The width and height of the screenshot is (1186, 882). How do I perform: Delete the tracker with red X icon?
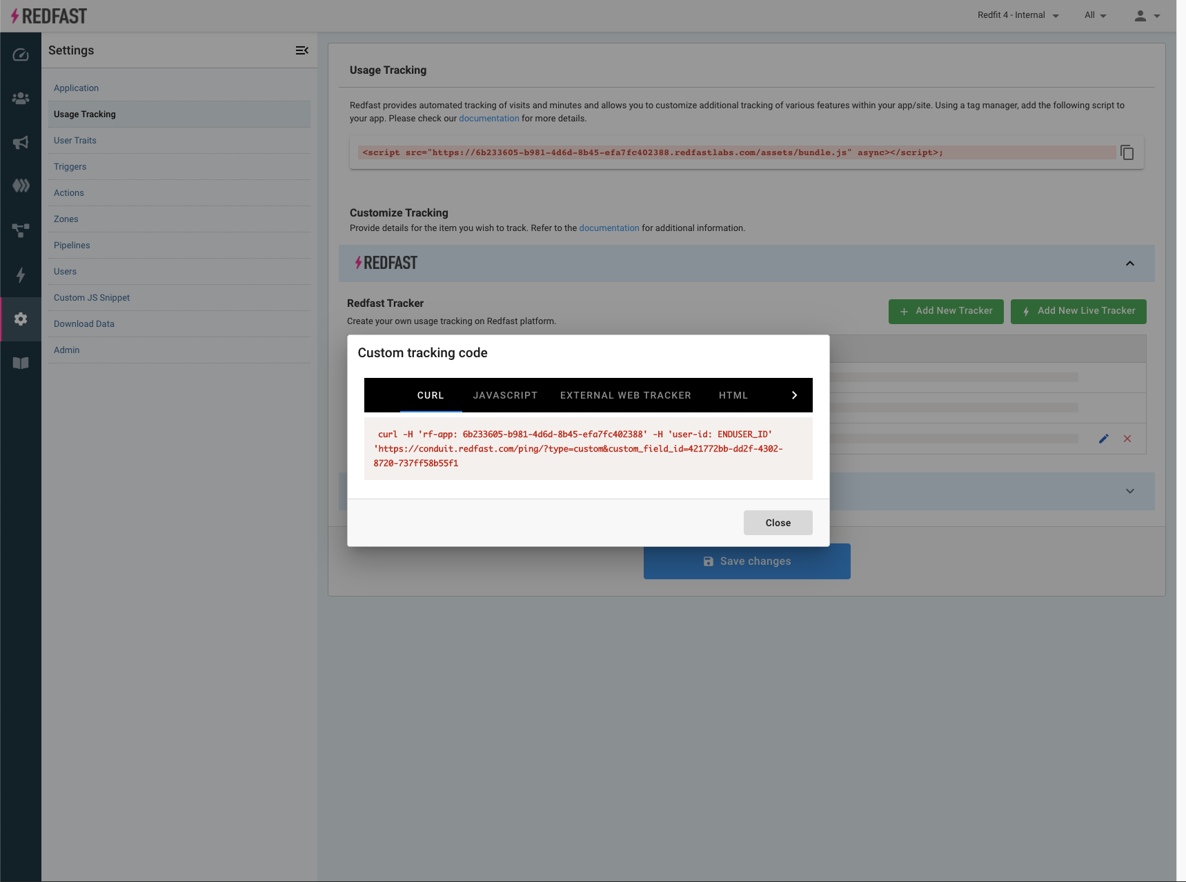(1127, 439)
